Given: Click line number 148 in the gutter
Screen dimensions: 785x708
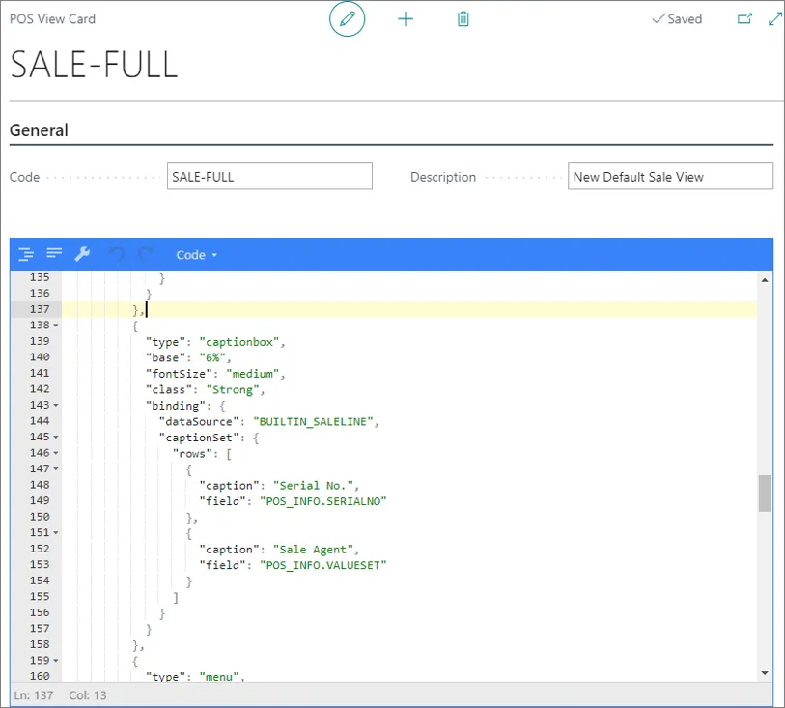Looking at the screenshot, I should tap(40, 485).
